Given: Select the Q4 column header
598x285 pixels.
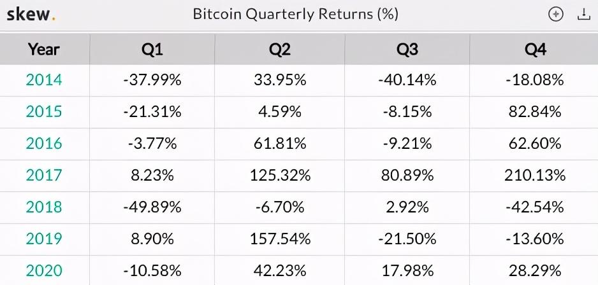Looking at the screenshot, I should tap(534, 49).
